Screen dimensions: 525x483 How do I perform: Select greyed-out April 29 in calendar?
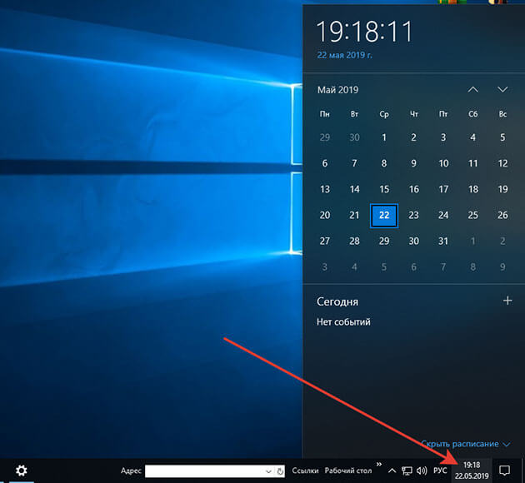point(325,137)
